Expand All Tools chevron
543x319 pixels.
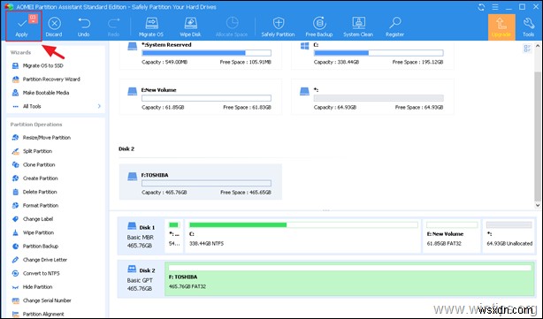pos(99,106)
